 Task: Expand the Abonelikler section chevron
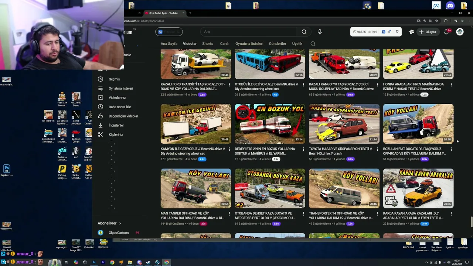click(x=120, y=223)
